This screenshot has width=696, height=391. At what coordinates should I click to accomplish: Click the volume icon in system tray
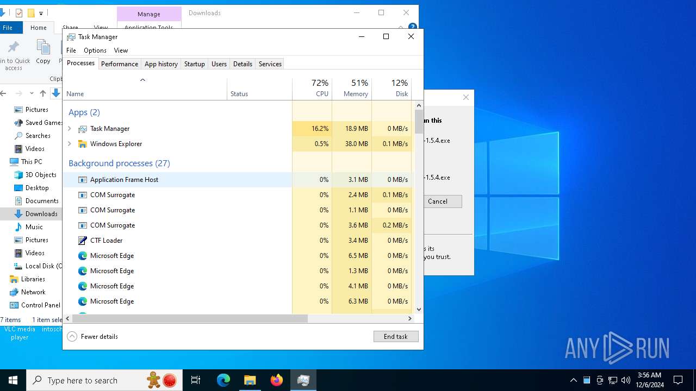coord(626,380)
